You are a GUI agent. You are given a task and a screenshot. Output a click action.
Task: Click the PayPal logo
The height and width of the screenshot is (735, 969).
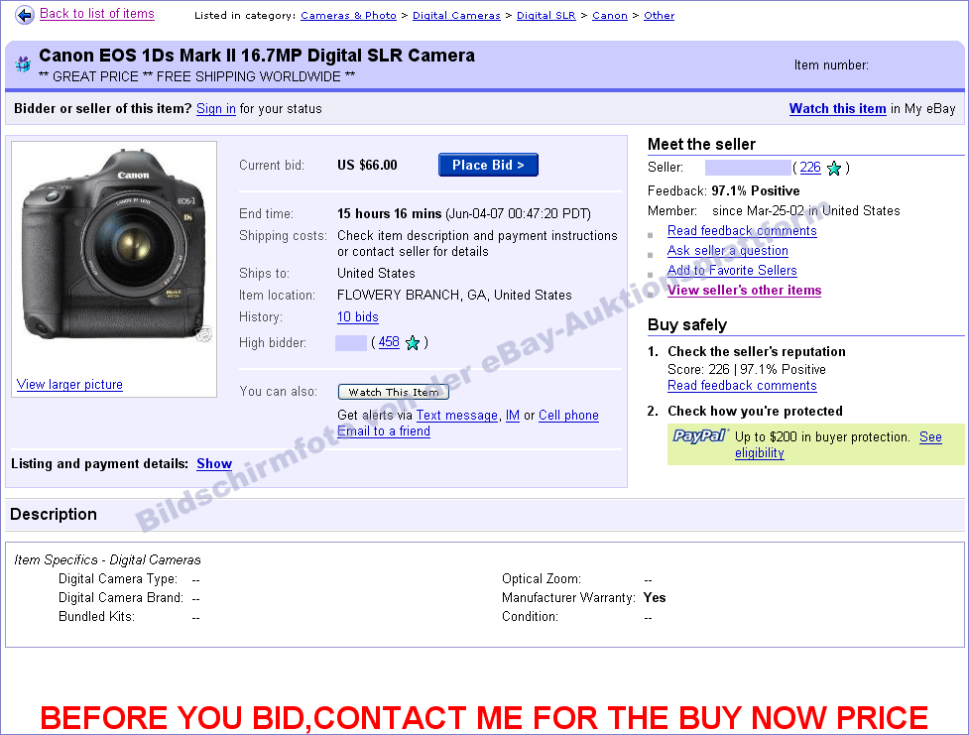[700, 435]
